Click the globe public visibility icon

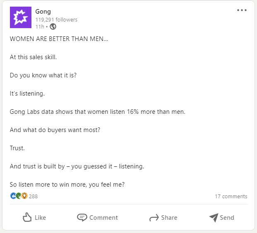(x=53, y=26)
